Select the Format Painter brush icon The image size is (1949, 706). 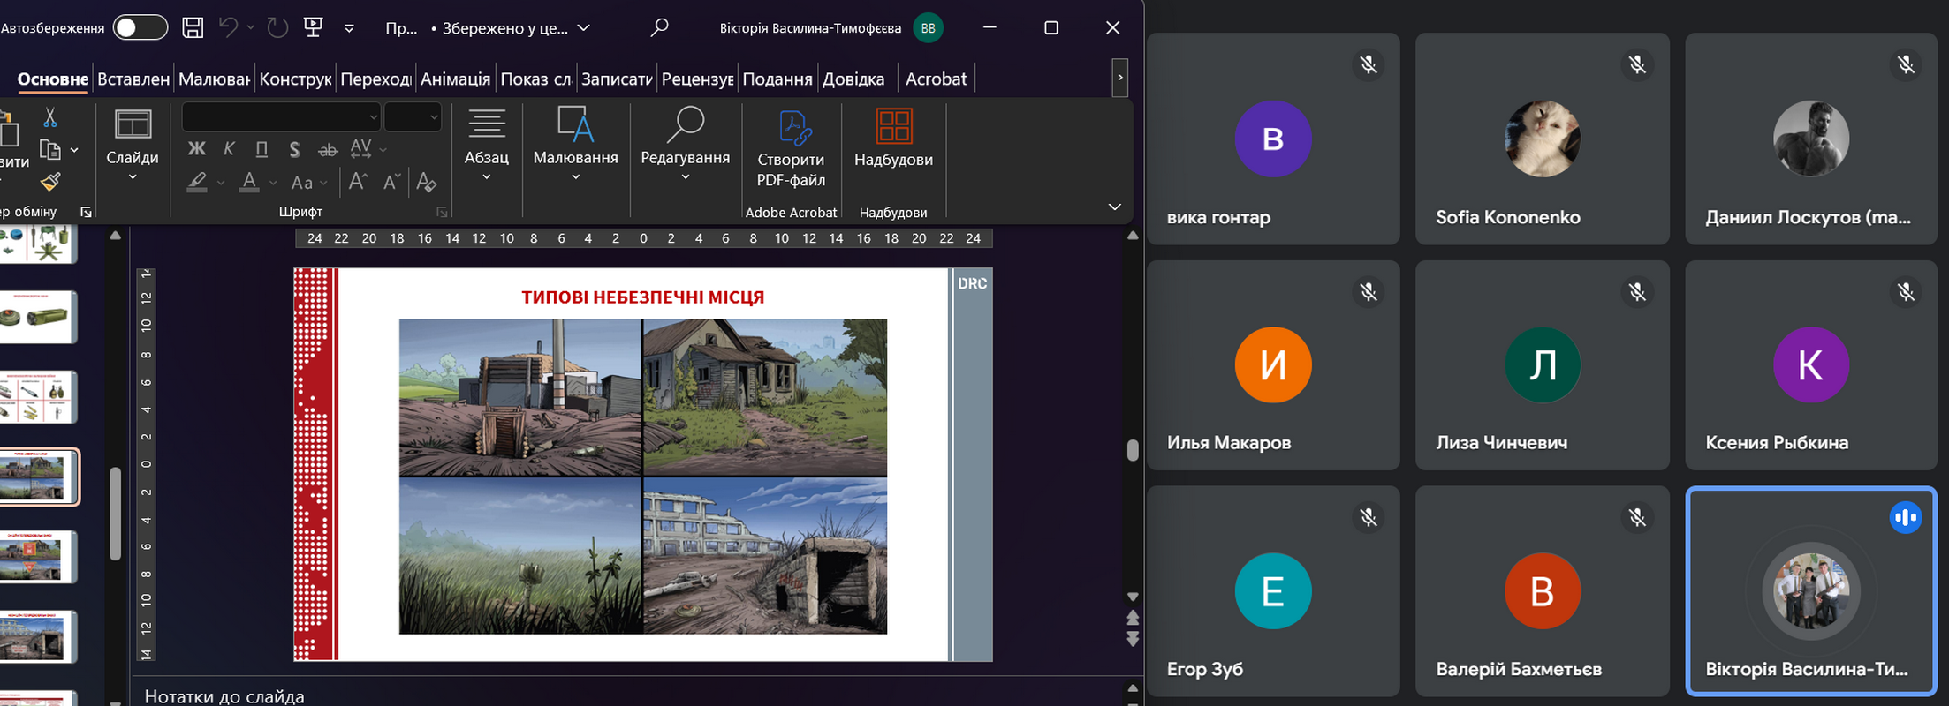pos(50,183)
